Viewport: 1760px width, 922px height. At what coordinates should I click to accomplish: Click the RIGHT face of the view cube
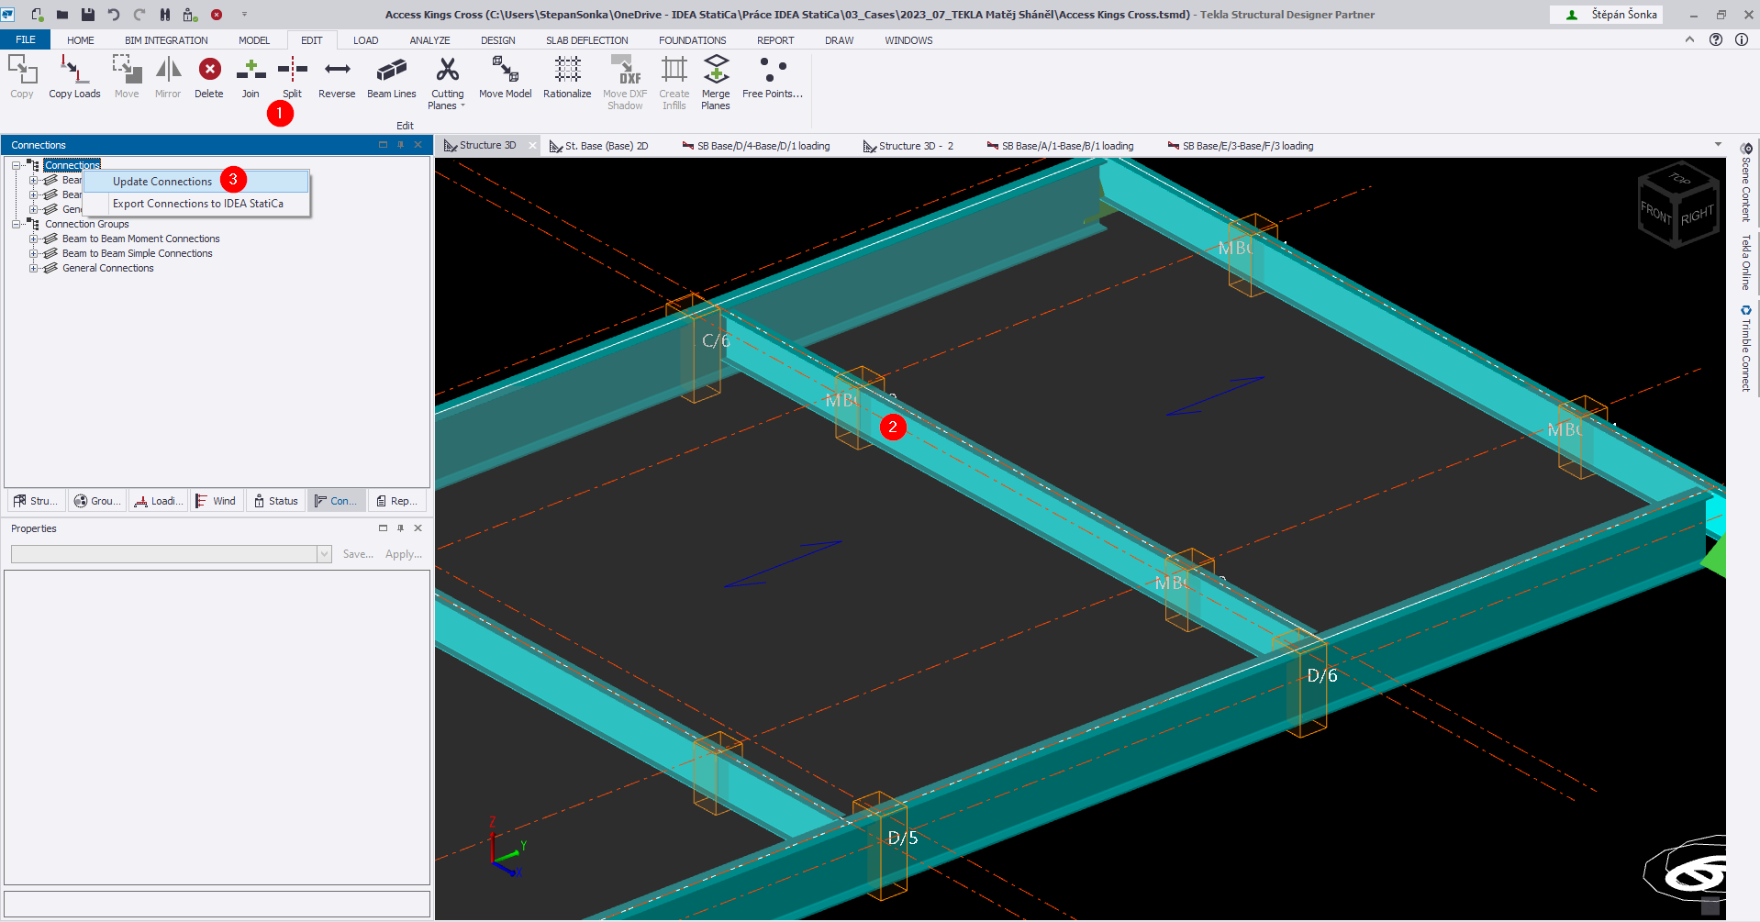point(1697,217)
